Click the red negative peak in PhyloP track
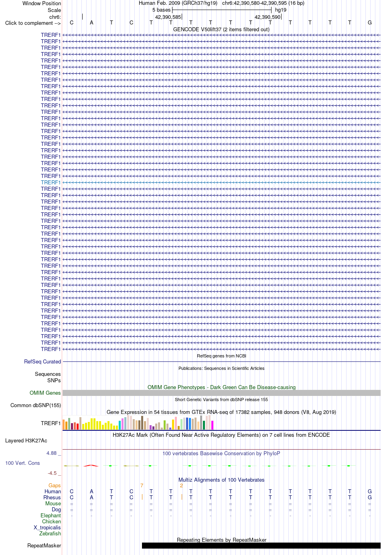 [91, 465]
